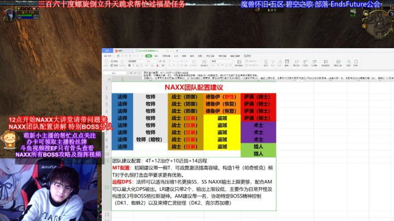The width and height of the screenshot is (394, 221).
Task: Select the green Home ribbon tab
Action: (149, 56)
